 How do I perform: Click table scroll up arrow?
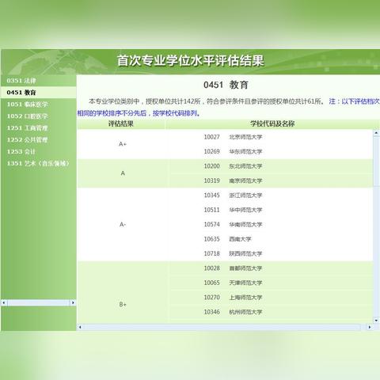[376, 133]
